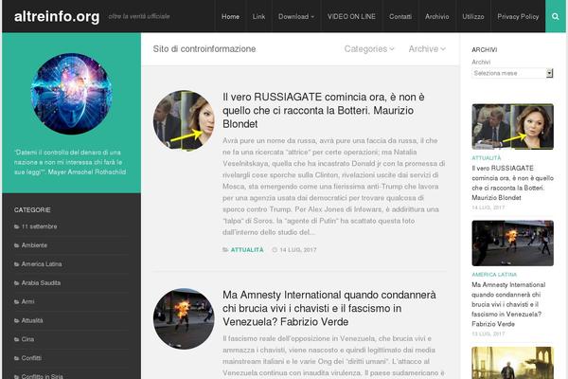Image resolution: width=568 pixels, height=379 pixels.
Task: Expand the Categories dropdown
Action: [369, 49]
